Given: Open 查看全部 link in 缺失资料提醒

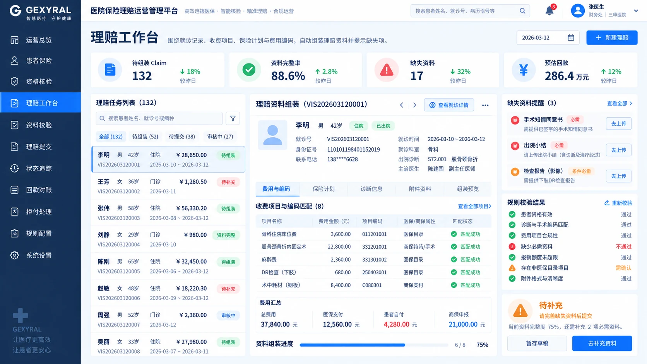Looking at the screenshot, I should coord(620,103).
